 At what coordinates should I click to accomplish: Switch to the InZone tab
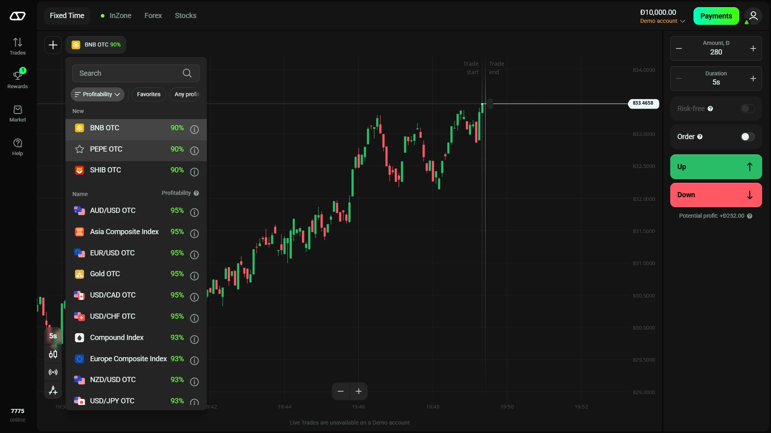click(116, 16)
